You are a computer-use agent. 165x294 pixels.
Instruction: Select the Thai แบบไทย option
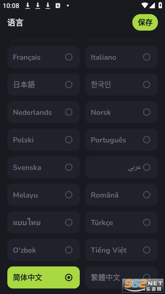pos(43,222)
